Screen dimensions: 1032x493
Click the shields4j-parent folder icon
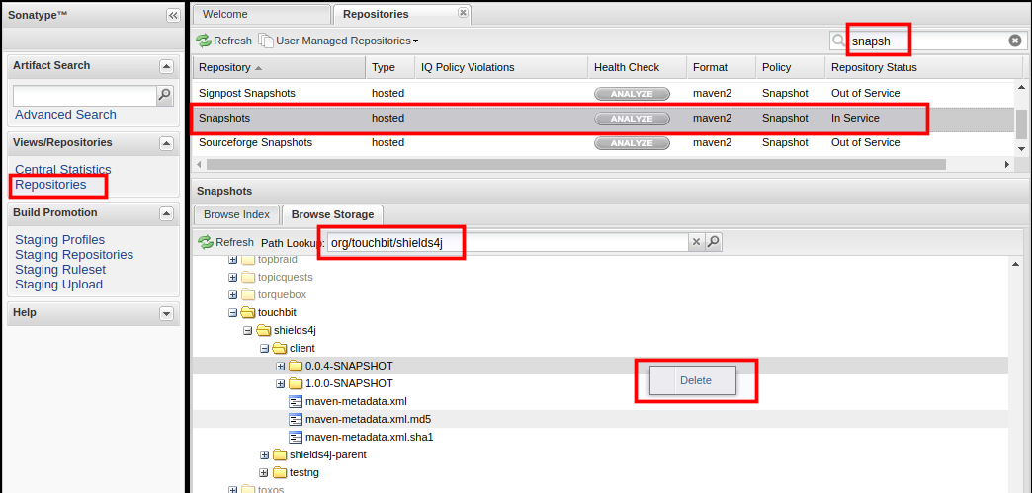coord(280,454)
